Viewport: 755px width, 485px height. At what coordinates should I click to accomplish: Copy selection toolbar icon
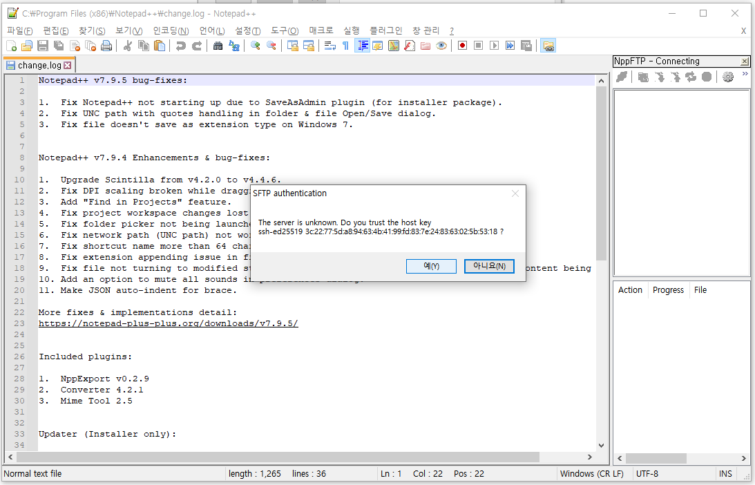pyautogui.click(x=144, y=46)
